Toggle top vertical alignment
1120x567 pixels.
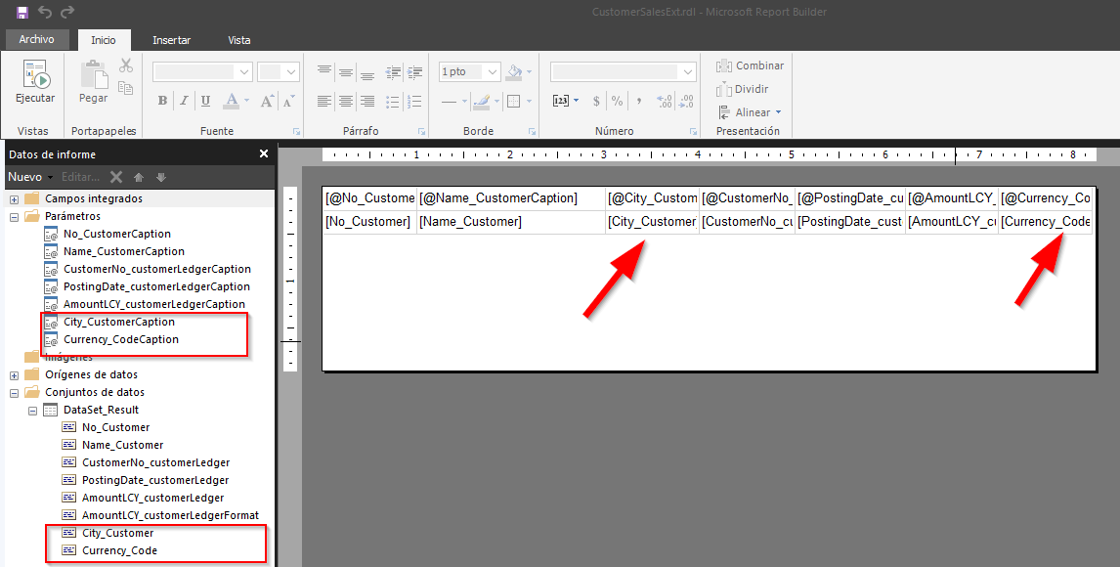click(x=323, y=71)
